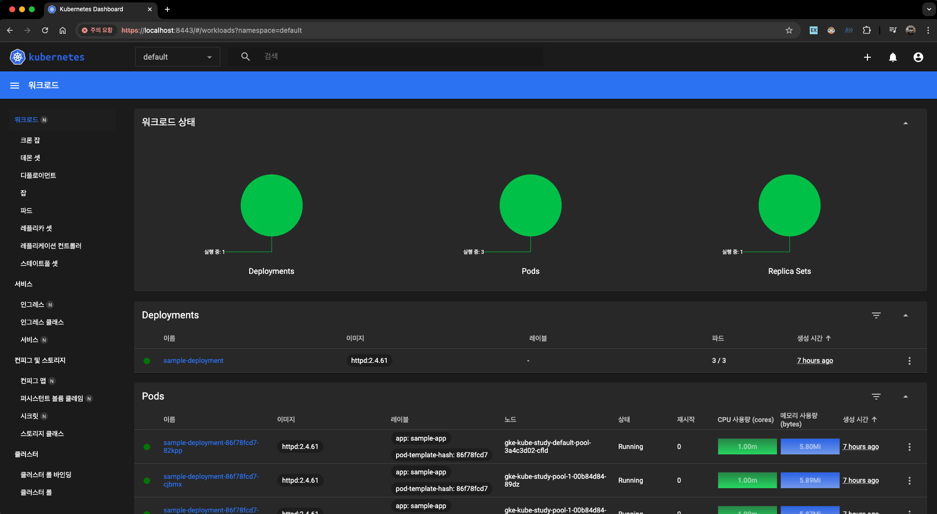
Task: Bookmark this page with the star icon
Action: pos(789,30)
